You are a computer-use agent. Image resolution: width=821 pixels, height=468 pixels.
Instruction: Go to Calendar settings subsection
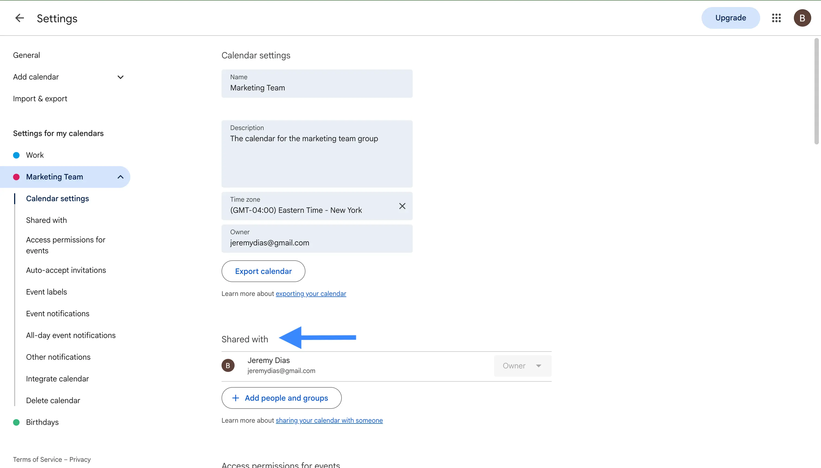58,199
